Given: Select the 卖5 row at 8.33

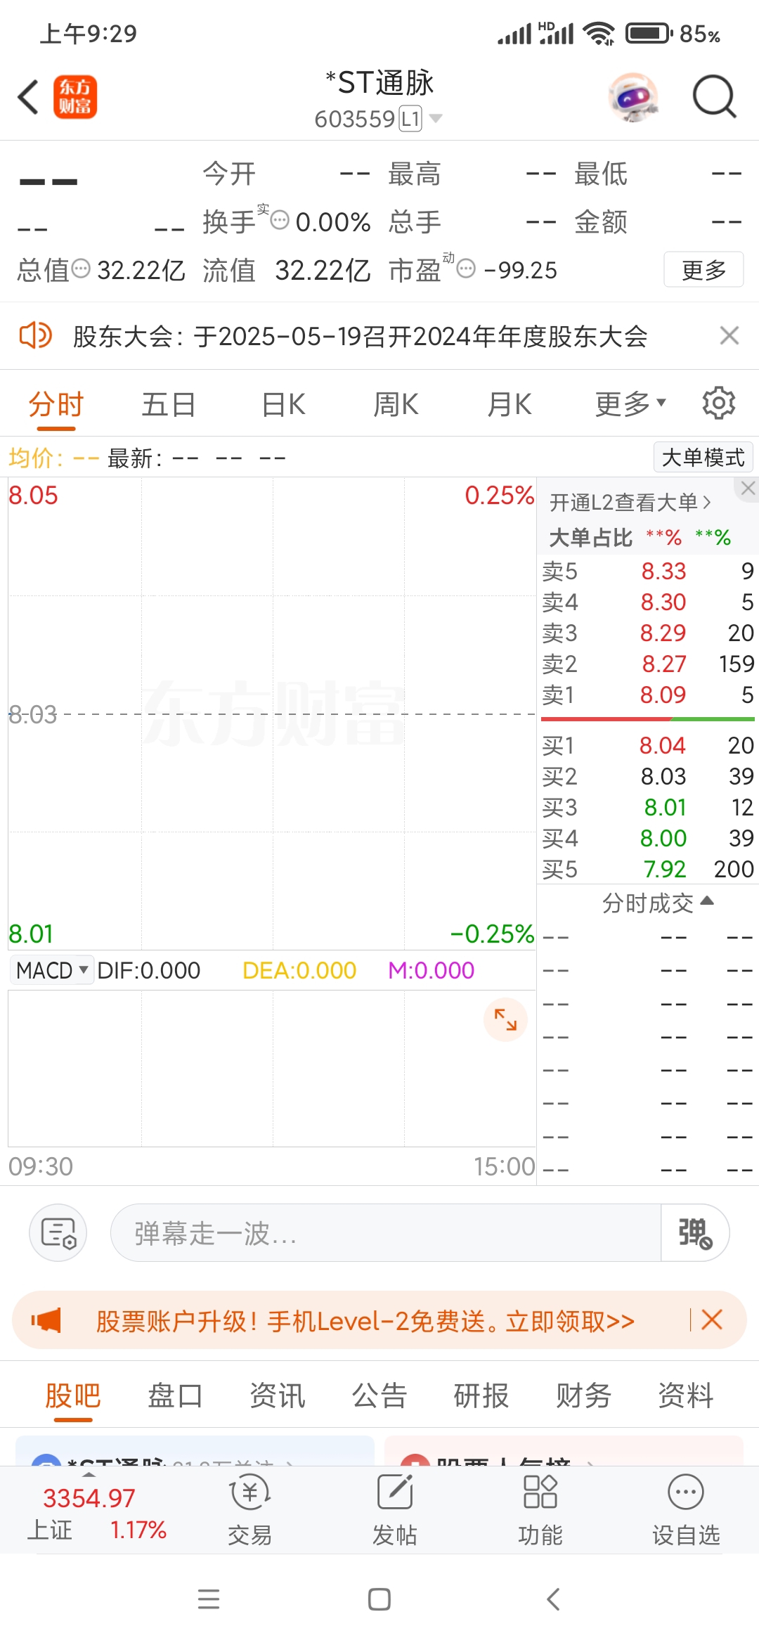Looking at the screenshot, I should (x=647, y=571).
